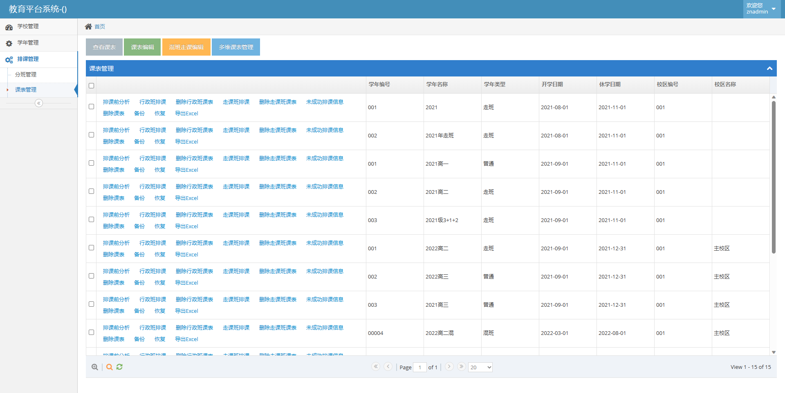Go to next page with pager icon

click(x=449, y=366)
